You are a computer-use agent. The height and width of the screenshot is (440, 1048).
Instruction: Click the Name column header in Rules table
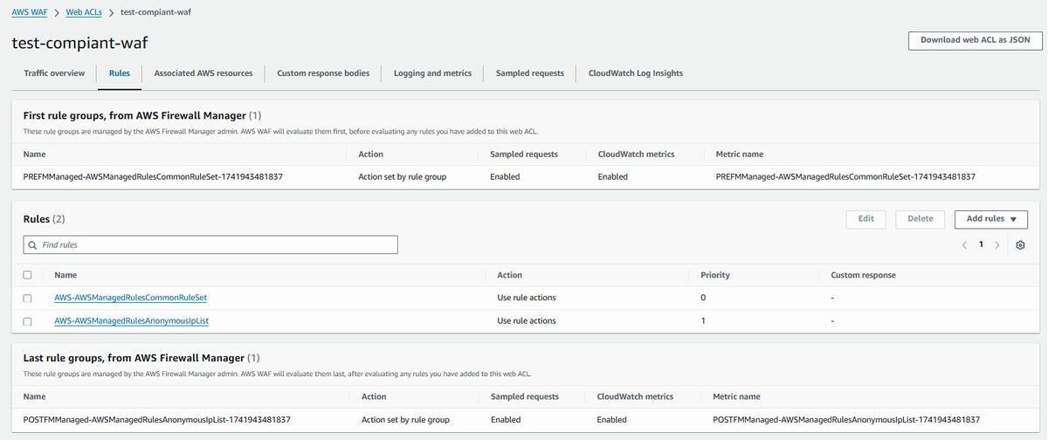(x=65, y=275)
